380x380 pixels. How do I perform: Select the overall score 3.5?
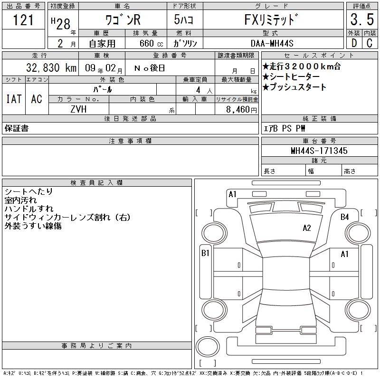click(x=362, y=19)
